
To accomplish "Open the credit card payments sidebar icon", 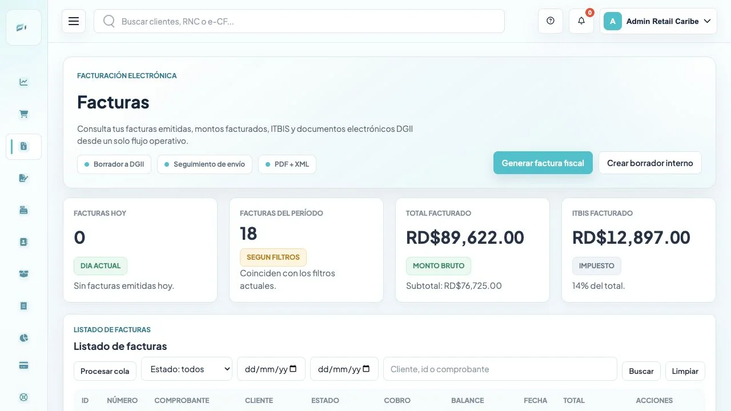I will (23, 365).
